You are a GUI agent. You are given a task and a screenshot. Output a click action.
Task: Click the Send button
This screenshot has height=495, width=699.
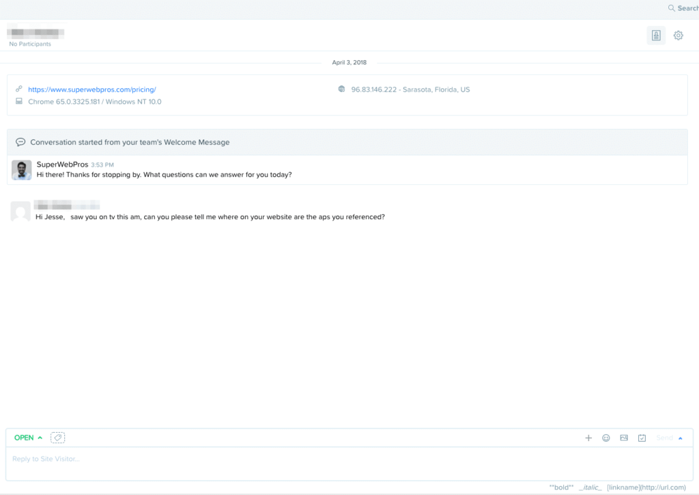(664, 438)
